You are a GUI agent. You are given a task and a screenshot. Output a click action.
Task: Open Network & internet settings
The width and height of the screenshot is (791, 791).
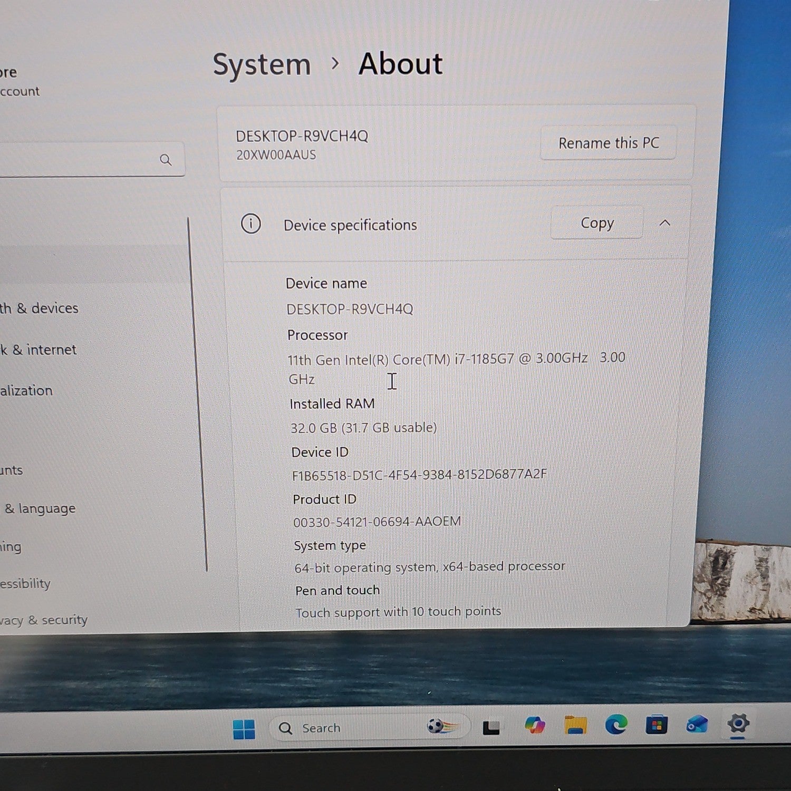[x=38, y=350]
